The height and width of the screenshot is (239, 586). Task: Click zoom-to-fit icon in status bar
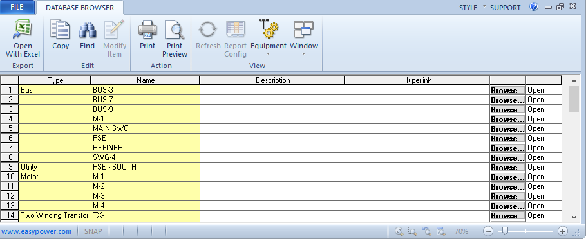tap(399, 231)
